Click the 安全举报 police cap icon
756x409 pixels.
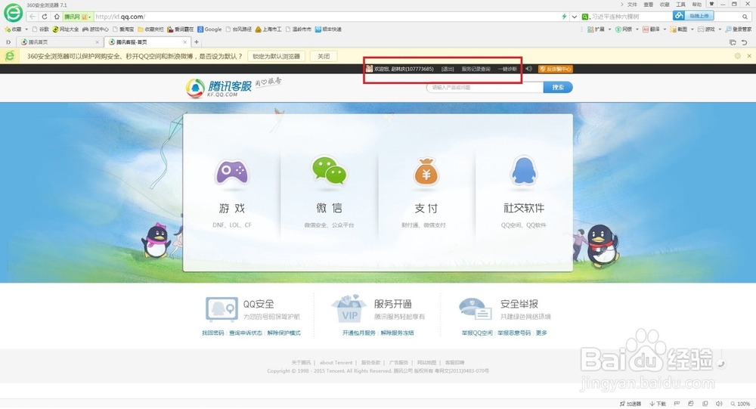click(475, 309)
